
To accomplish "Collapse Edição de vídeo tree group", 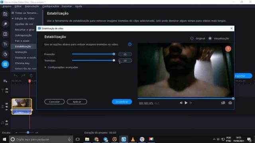I will pyautogui.click(x=13, y=19).
